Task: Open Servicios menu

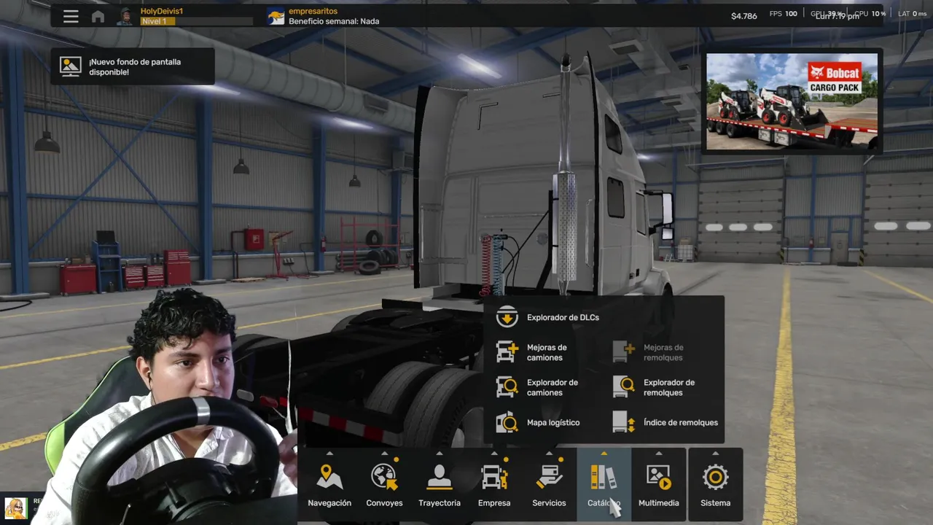Action: click(549, 485)
